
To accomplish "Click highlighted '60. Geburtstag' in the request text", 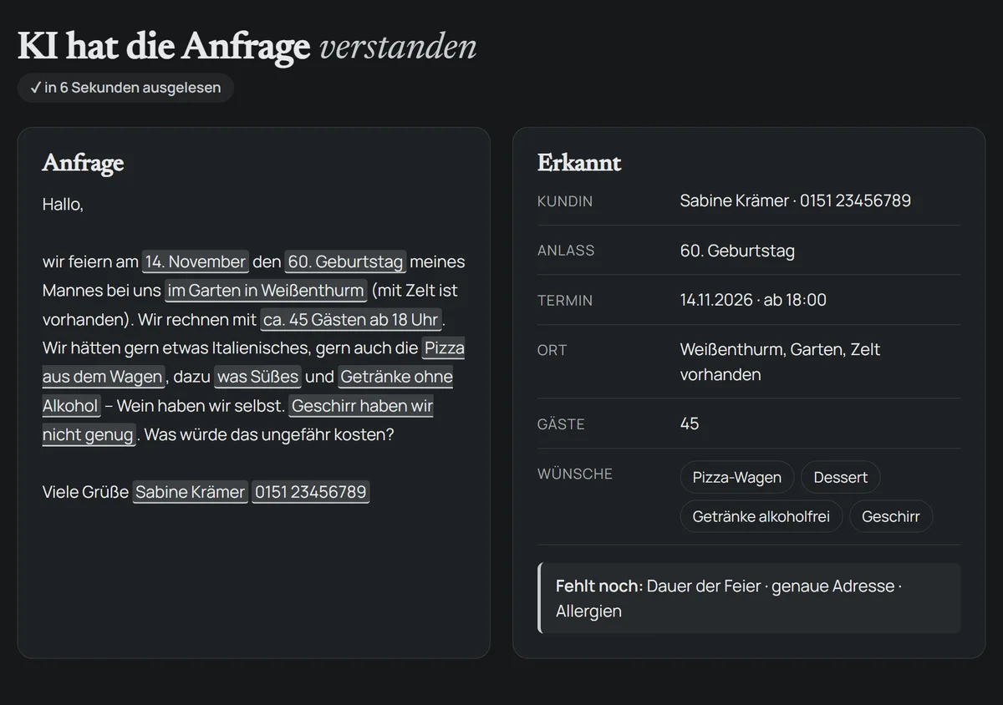I will click(x=345, y=261).
